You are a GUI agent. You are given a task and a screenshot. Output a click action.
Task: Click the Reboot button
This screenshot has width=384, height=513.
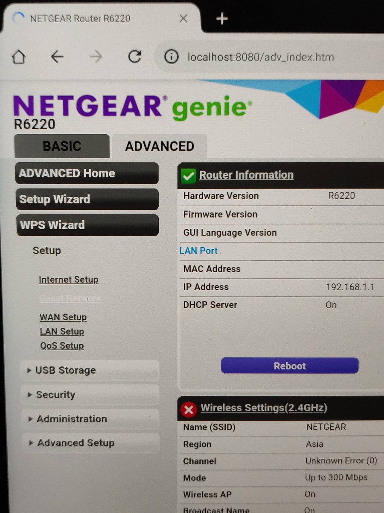[x=290, y=366]
